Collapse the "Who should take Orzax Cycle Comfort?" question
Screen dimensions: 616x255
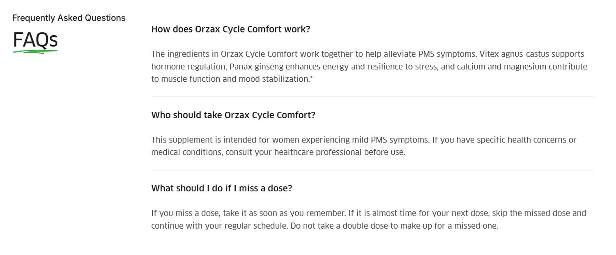pyautogui.click(x=233, y=115)
